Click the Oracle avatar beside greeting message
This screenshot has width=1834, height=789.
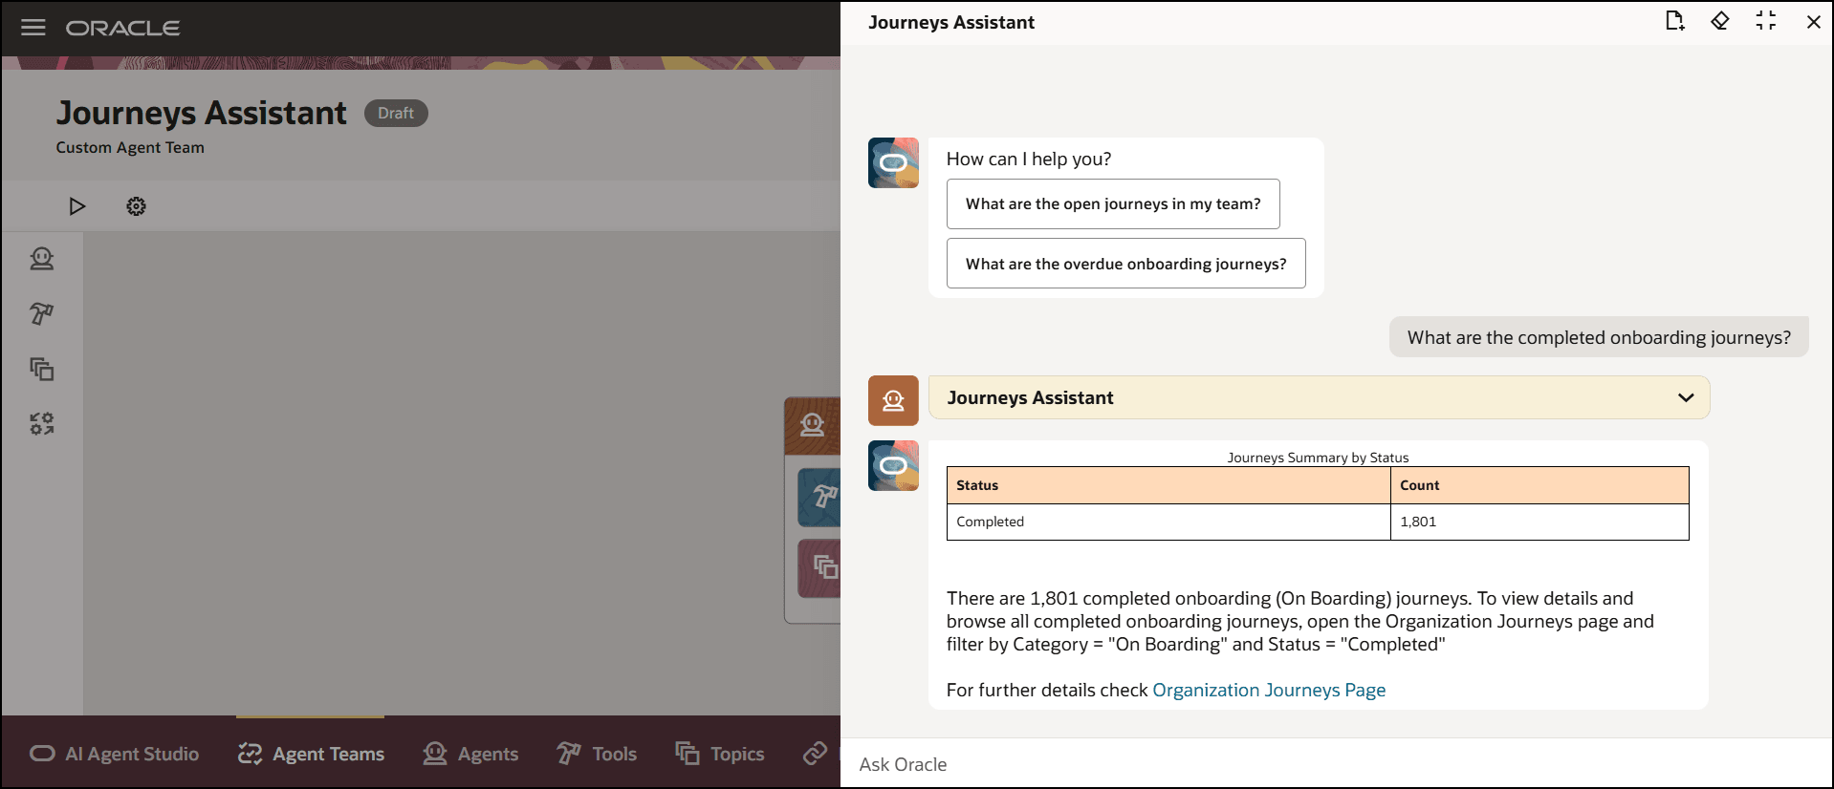pos(893,162)
